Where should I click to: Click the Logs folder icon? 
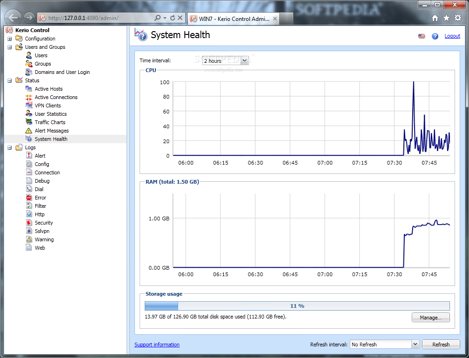tap(19, 147)
